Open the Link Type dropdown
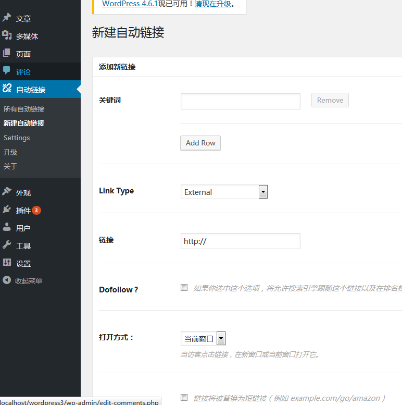 click(x=224, y=192)
